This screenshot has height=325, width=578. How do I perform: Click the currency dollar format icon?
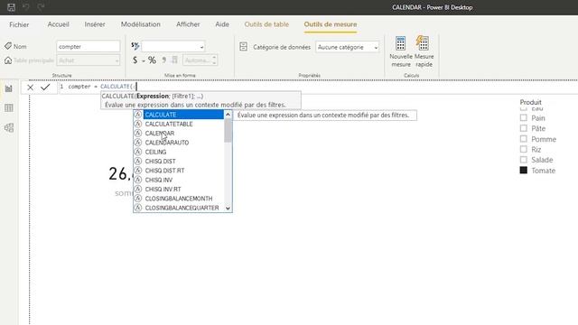(x=135, y=60)
